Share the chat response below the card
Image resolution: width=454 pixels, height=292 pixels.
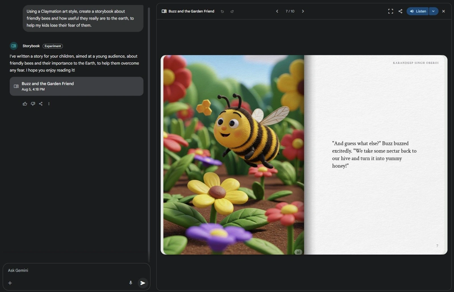(x=41, y=104)
